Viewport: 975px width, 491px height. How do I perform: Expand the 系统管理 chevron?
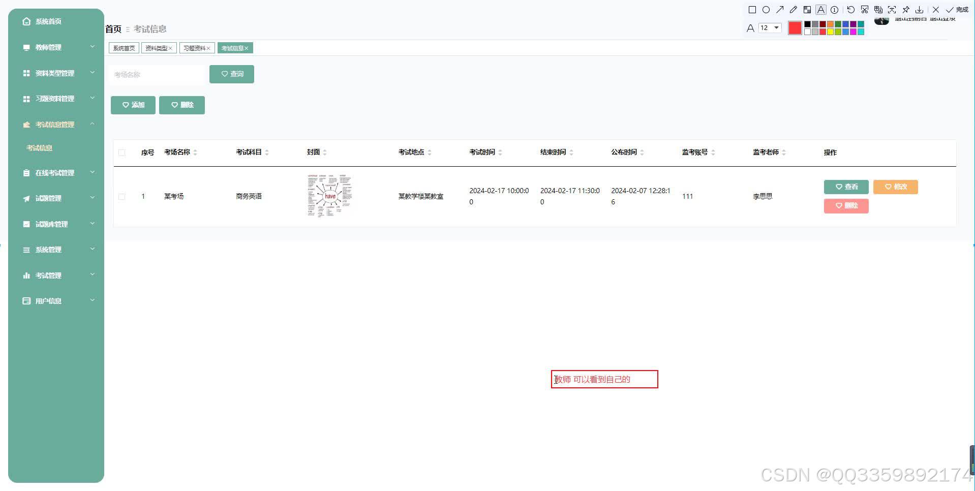coord(93,249)
